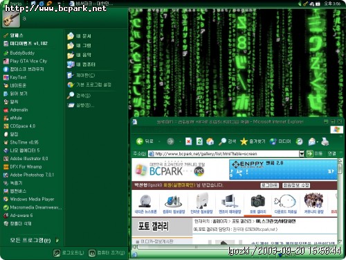346x260 pixels.
Task: Click the guitar user picture in Start menu
Action: click(x=11, y=19)
